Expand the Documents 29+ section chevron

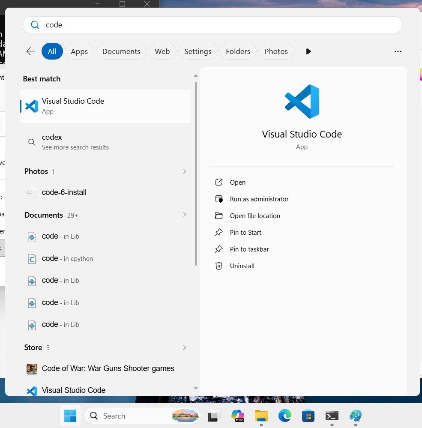(x=185, y=215)
